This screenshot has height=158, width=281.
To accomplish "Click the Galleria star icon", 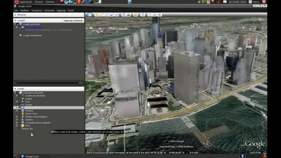I will 23,120.
